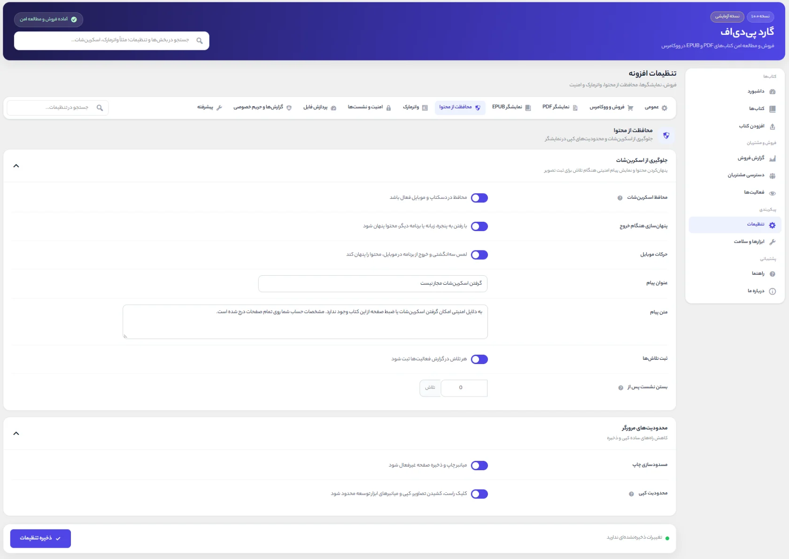Image resolution: width=789 pixels, height=559 pixels.
Task: Click the wrench icon for ابزارها و سلامت
Action: click(x=772, y=242)
